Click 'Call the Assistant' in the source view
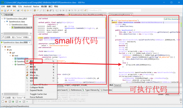Viewport: 183px width, 108px height. click(172, 19)
